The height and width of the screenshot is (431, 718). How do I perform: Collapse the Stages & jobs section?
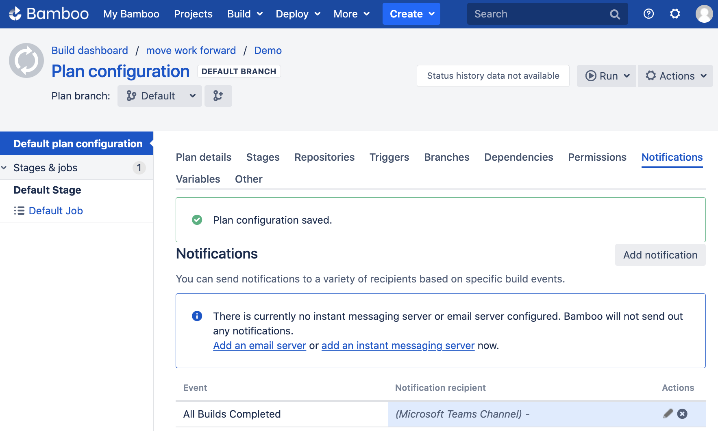[4, 168]
